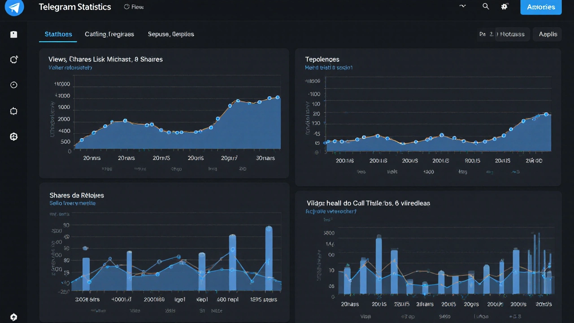Viewport: 574px width, 323px height.
Task: Click the Views Shares Lisk chart subtitle link
Action: coord(70,67)
